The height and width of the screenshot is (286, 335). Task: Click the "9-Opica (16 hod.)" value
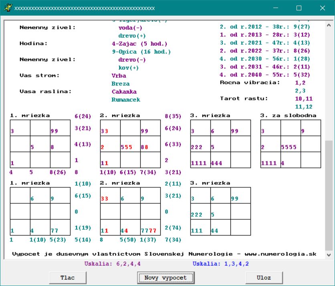[x=141, y=52]
